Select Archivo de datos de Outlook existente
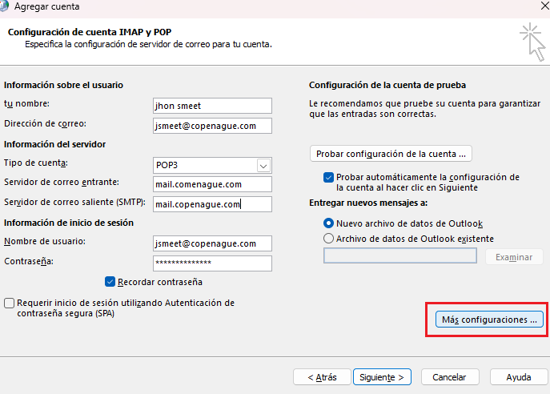 [328, 239]
